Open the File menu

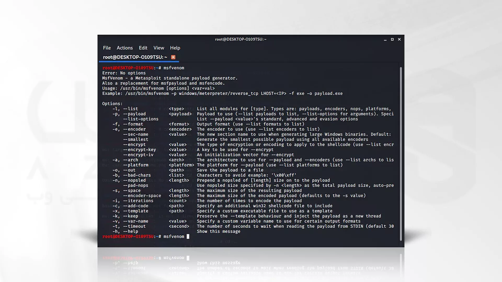107,48
